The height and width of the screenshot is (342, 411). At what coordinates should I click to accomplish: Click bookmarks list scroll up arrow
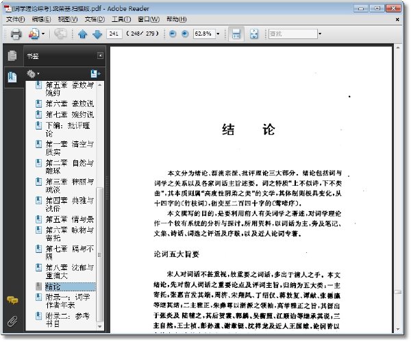pyautogui.click(x=99, y=85)
